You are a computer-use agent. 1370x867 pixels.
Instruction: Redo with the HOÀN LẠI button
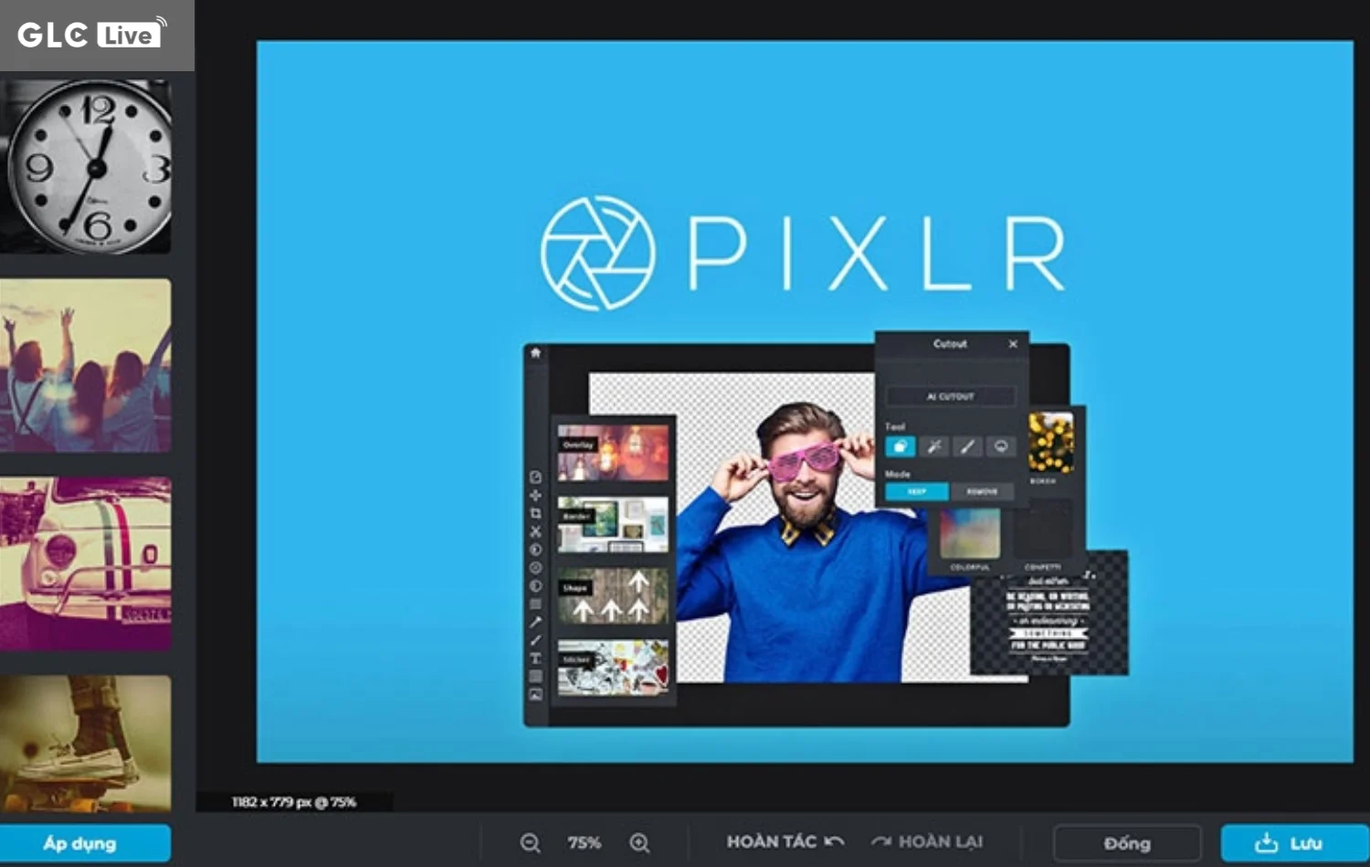(x=927, y=841)
